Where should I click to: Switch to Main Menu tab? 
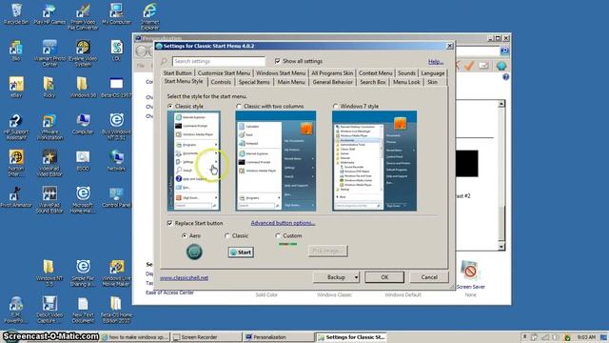click(x=291, y=82)
